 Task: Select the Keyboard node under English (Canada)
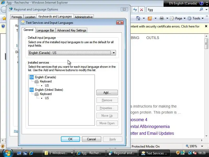coord(46,81)
